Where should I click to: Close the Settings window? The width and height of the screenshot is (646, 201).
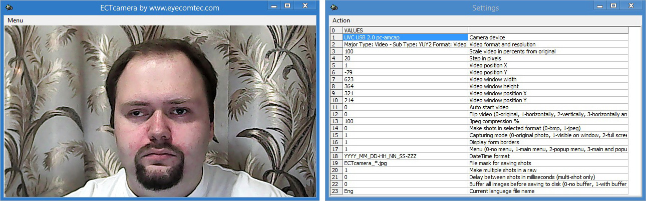tap(630, 6)
